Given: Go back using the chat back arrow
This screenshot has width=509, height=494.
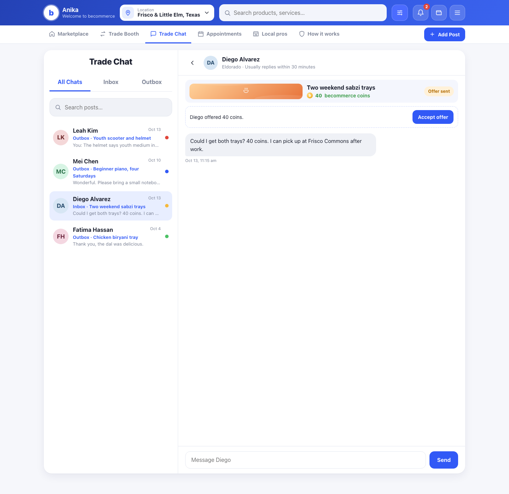Looking at the screenshot, I should coord(192,63).
